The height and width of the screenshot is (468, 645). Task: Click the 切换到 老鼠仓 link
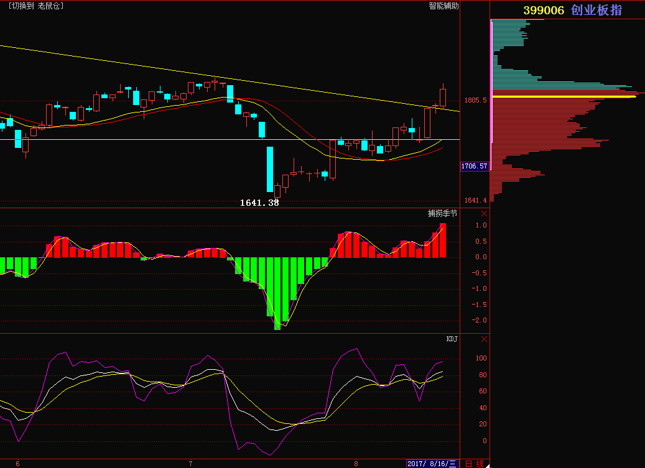(36, 6)
